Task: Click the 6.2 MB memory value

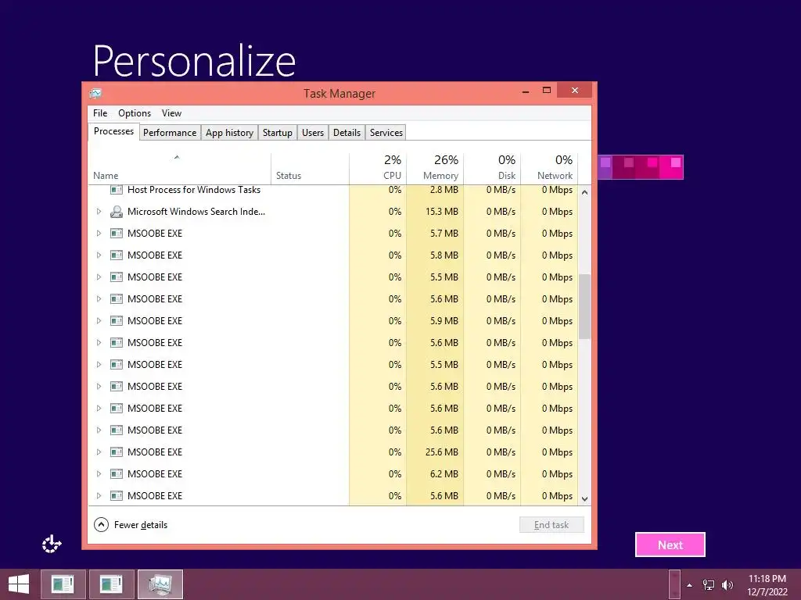Action: 444,474
